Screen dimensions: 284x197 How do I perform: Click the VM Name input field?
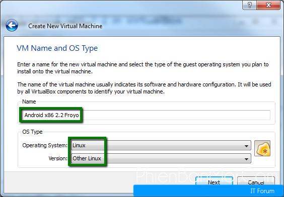(x=146, y=115)
